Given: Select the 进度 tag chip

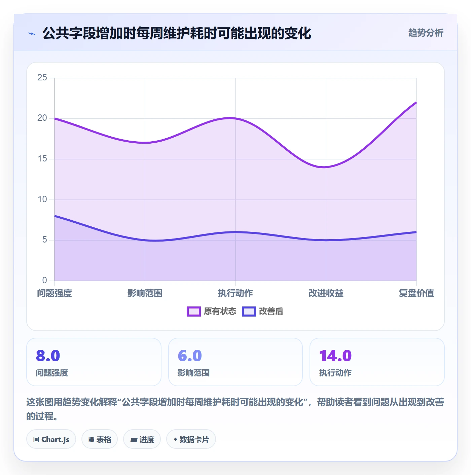Looking at the screenshot, I should pyautogui.click(x=142, y=439).
